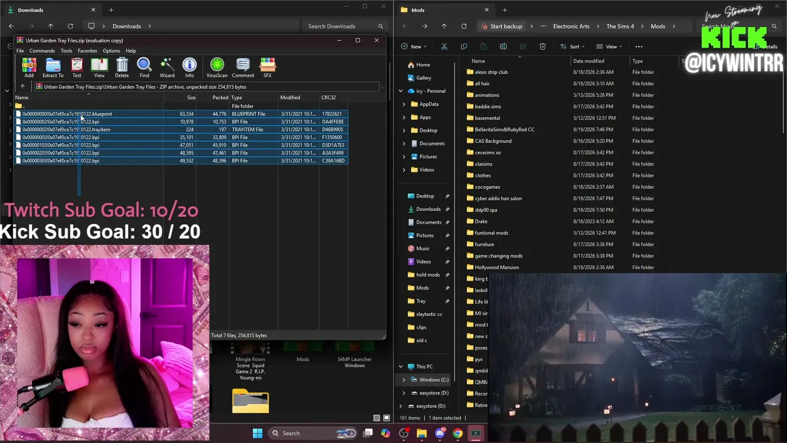Select the .trayitem file in WinRAR list
Image resolution: width=787 pixels, height=443 pixels.
click(182, 130)
